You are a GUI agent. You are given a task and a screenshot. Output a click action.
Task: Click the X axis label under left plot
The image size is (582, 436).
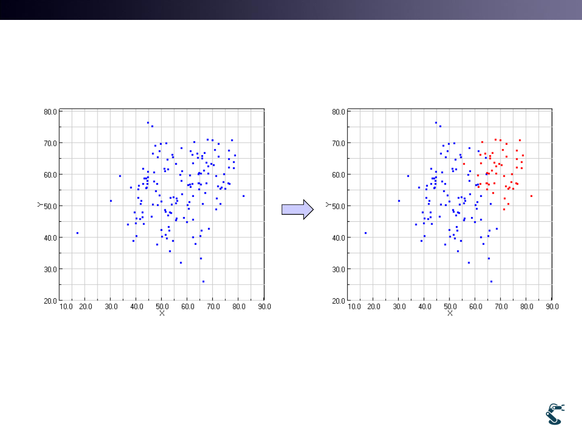[x=162, y=313]
